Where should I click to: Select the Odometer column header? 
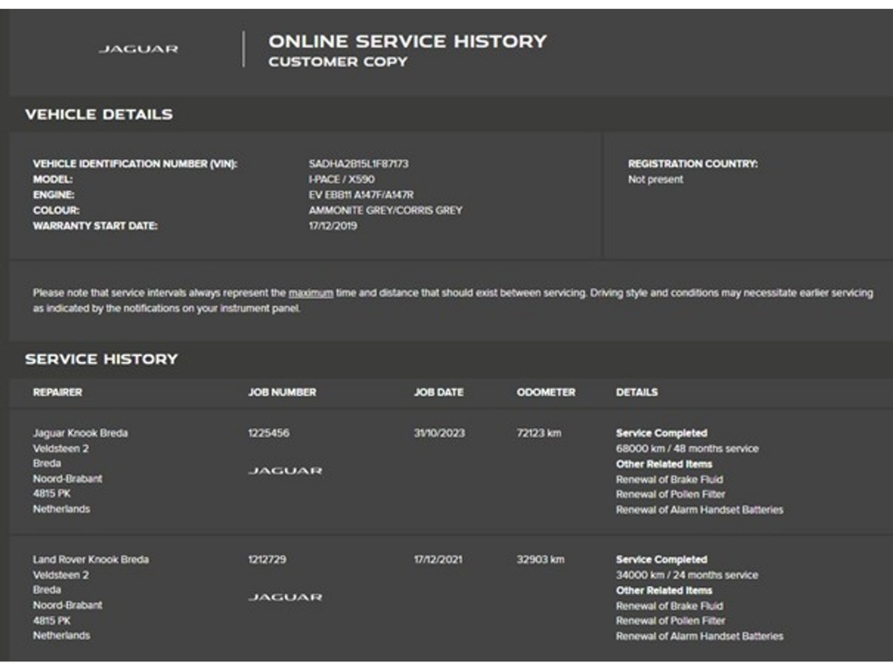[546, 392]
